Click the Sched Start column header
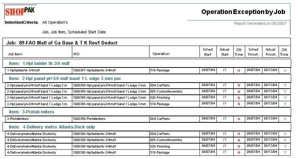 click(207, 52)
